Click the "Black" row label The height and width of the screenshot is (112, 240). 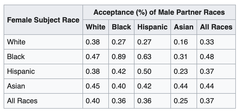pyautogui.click(x=16, y=57)
